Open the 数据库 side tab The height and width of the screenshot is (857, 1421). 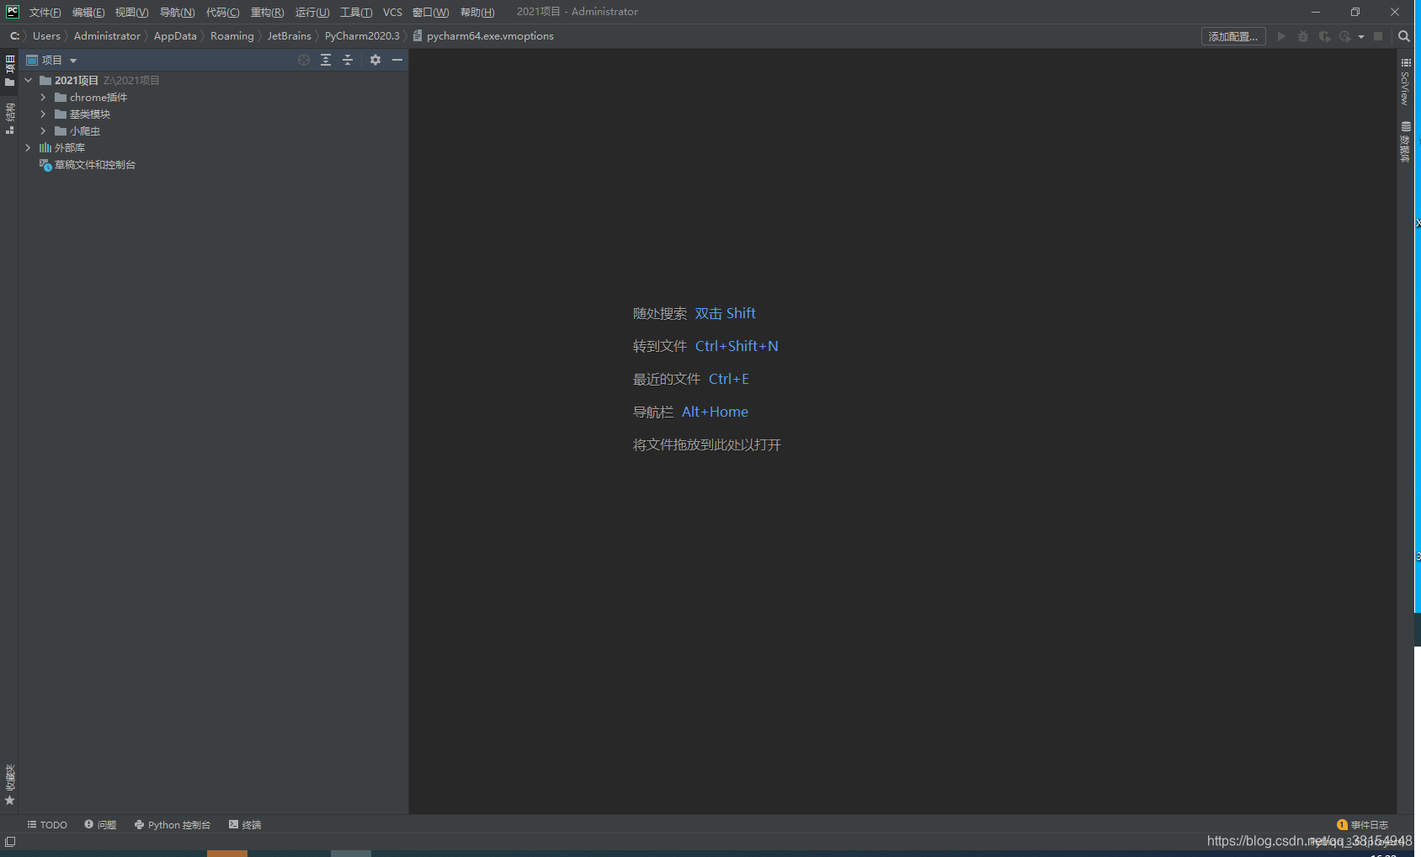(x=1405, y=141)
